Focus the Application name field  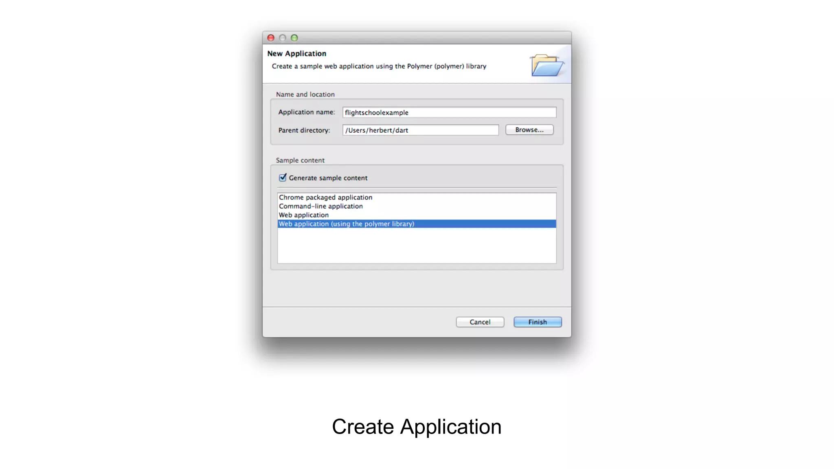(x=449, y=112)
